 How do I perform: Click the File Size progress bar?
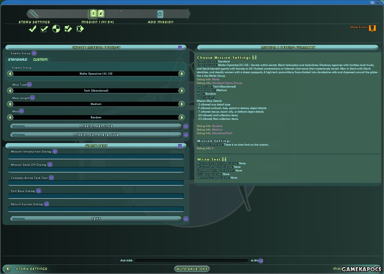pyautogui.click(x=191, y=261)
